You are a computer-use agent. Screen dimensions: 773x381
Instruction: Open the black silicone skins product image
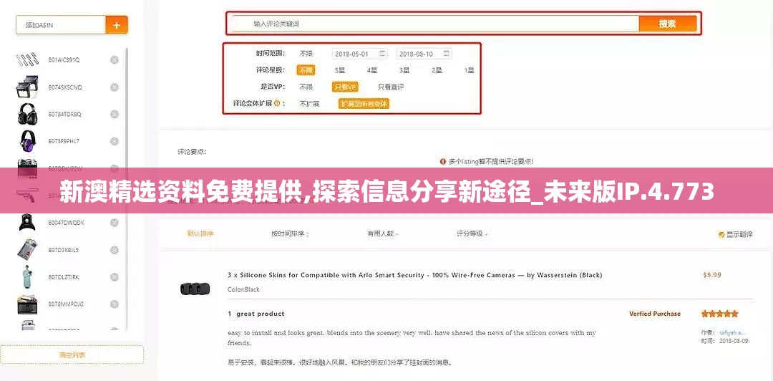pos(195,288)
